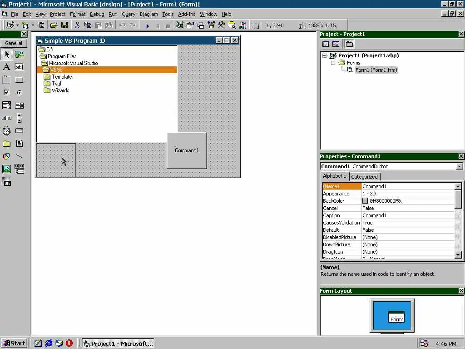The image size is (465, 349).
Task: Open the Add-Ins menu
Action: pyautogui.click(x=187, y=14)
